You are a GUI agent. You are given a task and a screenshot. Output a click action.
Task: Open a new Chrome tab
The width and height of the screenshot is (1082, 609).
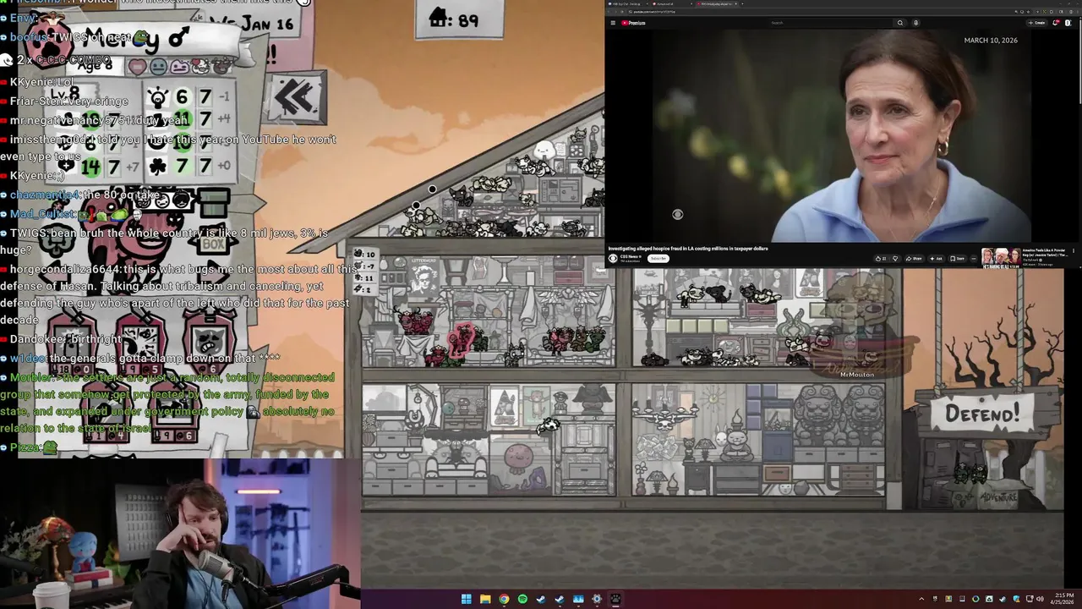point(742,3)
